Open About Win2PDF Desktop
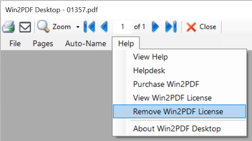The image size is (252, 141). 180,128
